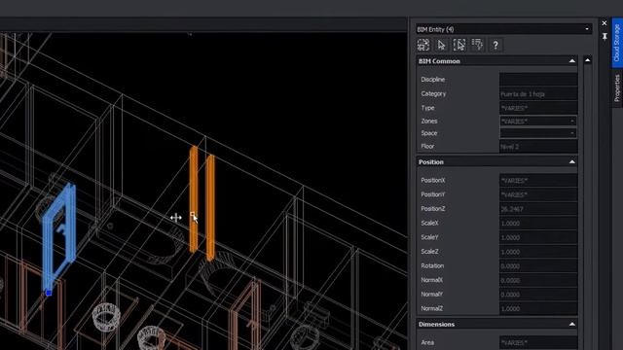The height and width of the screenshot is (350, 623).
Task: Switch to the Cloud Storage side tab
Action: (x=616, y=43)
